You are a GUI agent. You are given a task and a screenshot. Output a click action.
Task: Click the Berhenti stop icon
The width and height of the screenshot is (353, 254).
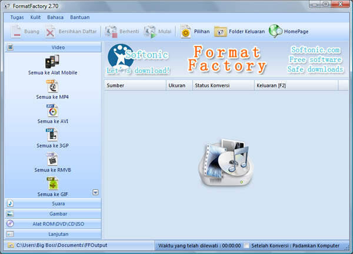click(111, 32)
